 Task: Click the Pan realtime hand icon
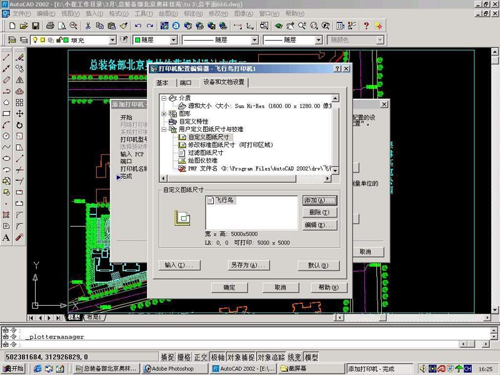[290, 26]
